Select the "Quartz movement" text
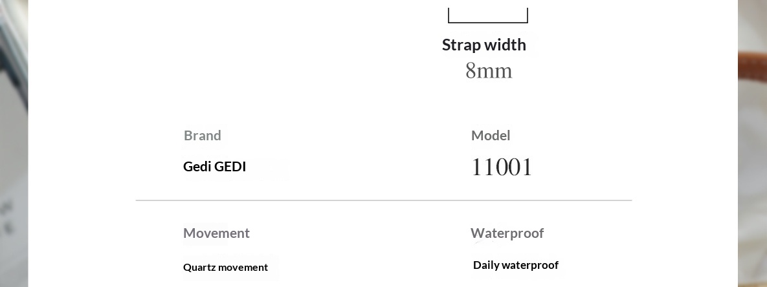 (225, 267)
